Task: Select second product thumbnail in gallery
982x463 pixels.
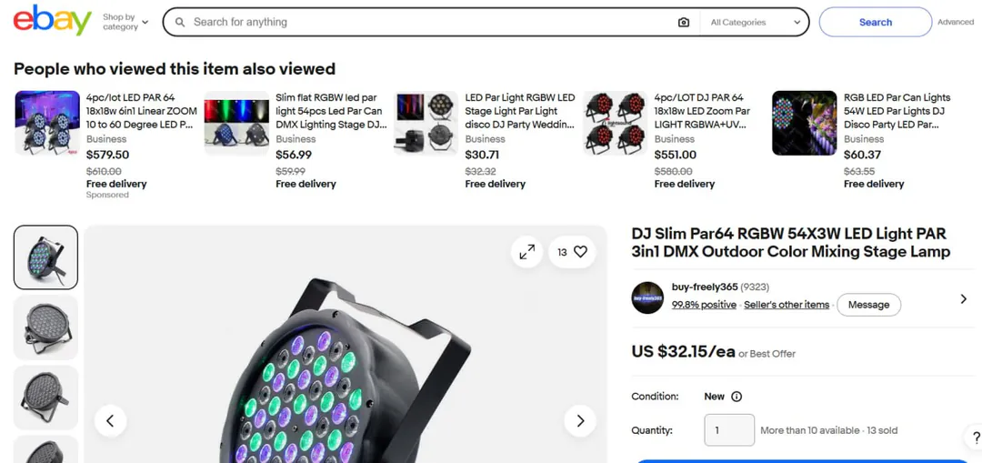Action: [45, 327]
